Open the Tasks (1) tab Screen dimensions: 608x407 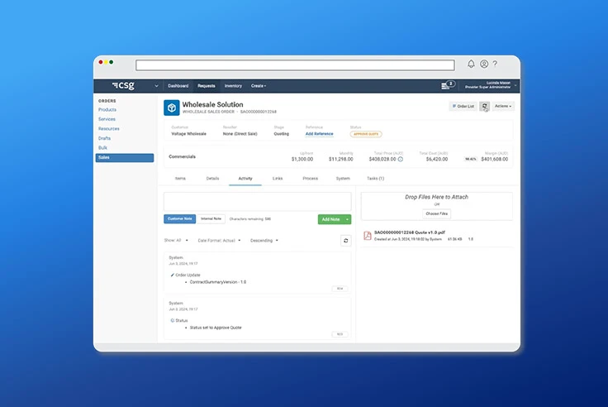coord(375,179)
